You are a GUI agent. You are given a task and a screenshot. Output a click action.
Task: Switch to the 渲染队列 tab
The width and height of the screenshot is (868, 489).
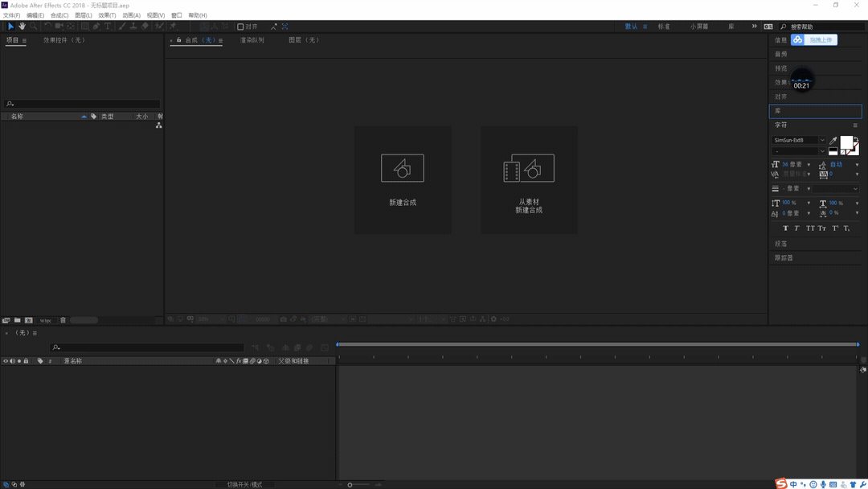[252, 40]
